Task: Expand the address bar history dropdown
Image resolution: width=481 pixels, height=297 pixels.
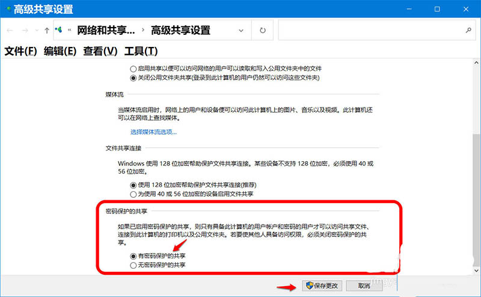Action: coord(241,31)
